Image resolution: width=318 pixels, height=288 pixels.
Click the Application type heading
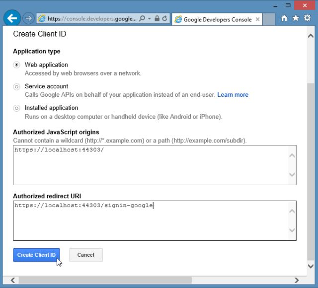pyautogui.click(x=36, y=51)
